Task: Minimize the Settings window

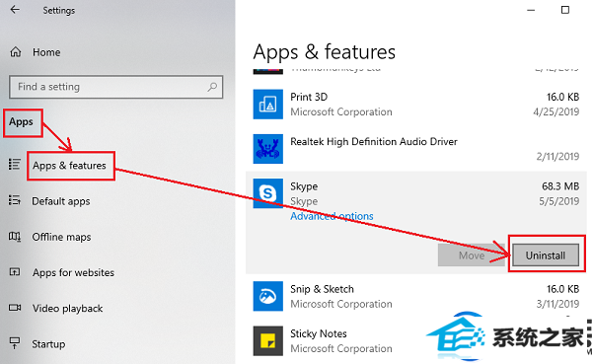Action: point(531,10)
